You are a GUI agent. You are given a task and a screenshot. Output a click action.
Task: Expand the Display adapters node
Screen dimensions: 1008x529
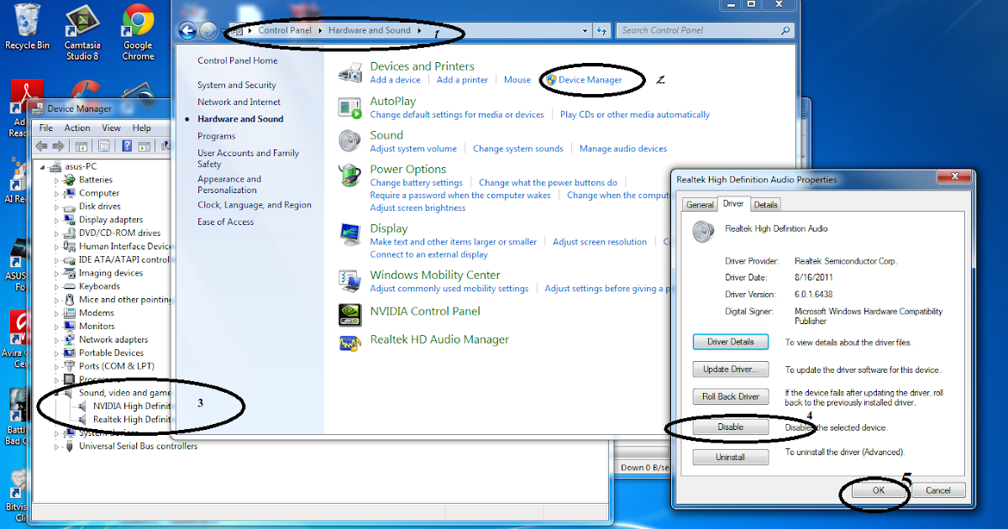pos(57,220)
